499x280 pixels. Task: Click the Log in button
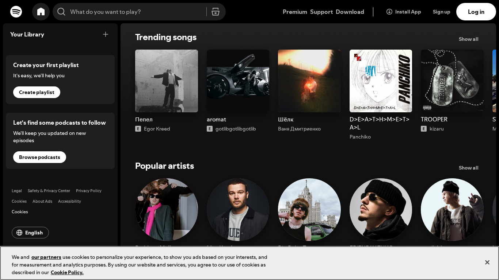click(476, 12)
